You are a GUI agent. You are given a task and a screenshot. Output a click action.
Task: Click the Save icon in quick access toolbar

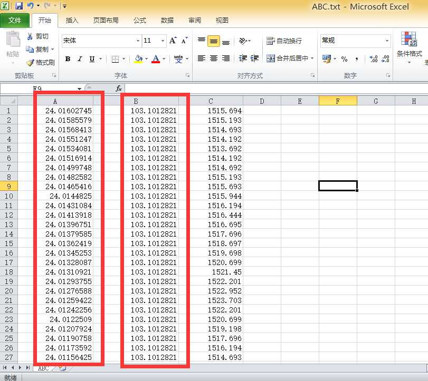pyautogui.click(x=20, y=5)
